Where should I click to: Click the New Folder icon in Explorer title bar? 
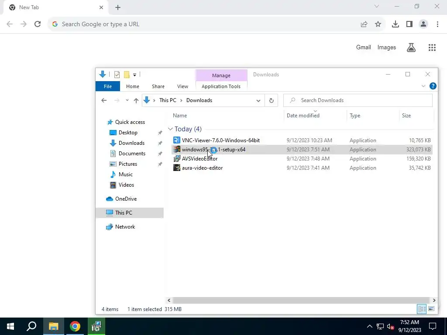pyautogui.click(x=127, y=75)
